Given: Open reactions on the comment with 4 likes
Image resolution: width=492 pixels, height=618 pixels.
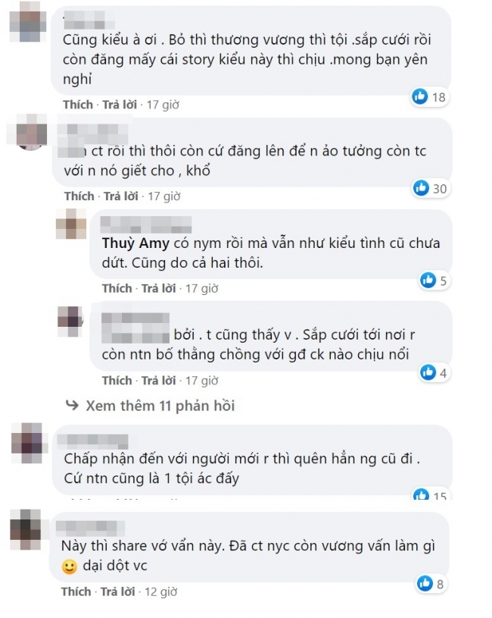Looking at the screenshot, I should [x=434, y=372].
